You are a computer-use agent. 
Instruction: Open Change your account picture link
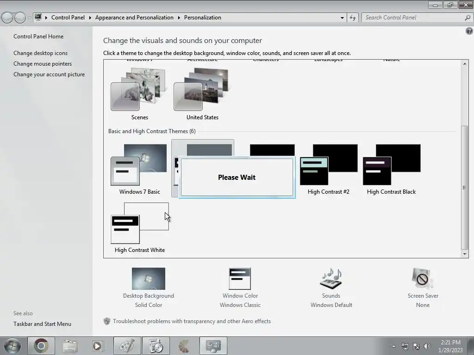pos(49,74)
